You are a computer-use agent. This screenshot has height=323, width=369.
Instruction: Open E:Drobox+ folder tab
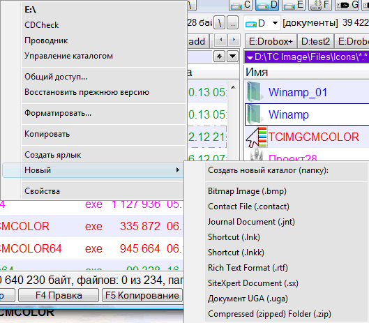click(x=271, y=41)
